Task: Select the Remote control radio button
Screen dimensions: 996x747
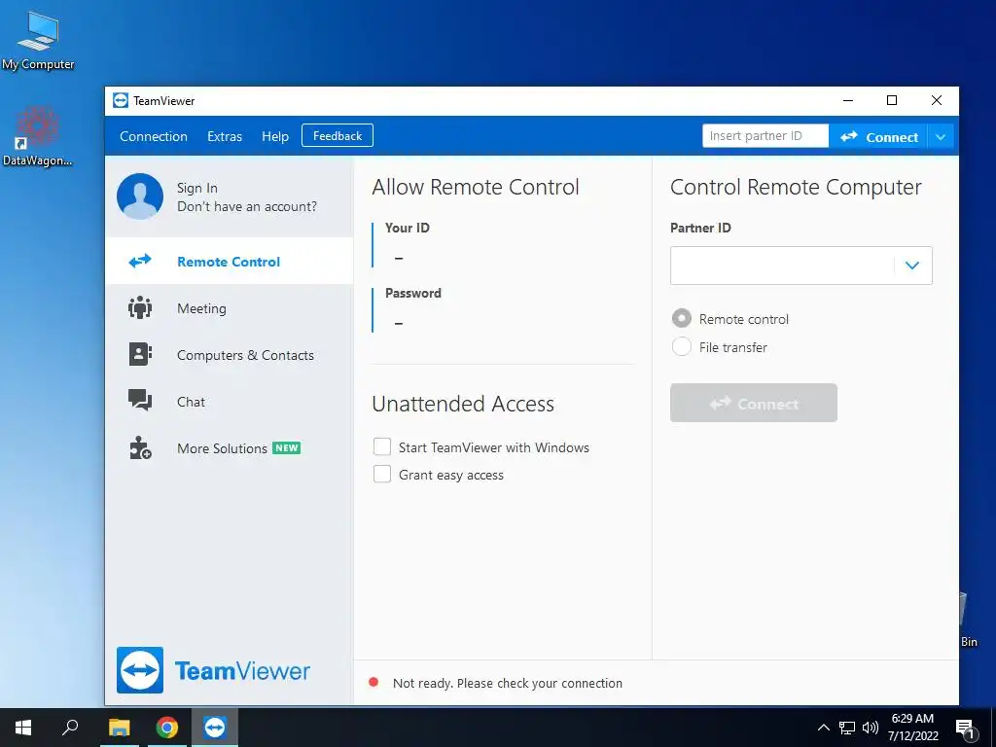Action: click(682, 318)
